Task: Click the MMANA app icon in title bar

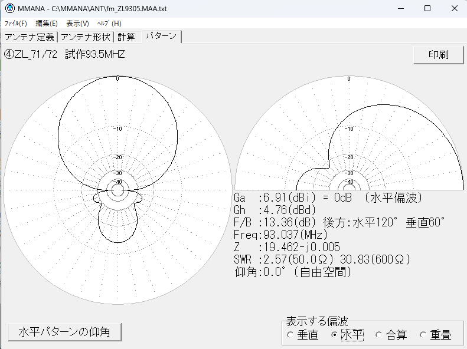Action: point(9,8)
